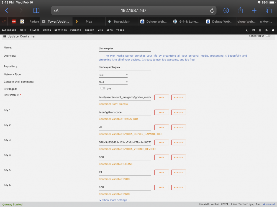Open the Main menu item

[x=23, y=30]
